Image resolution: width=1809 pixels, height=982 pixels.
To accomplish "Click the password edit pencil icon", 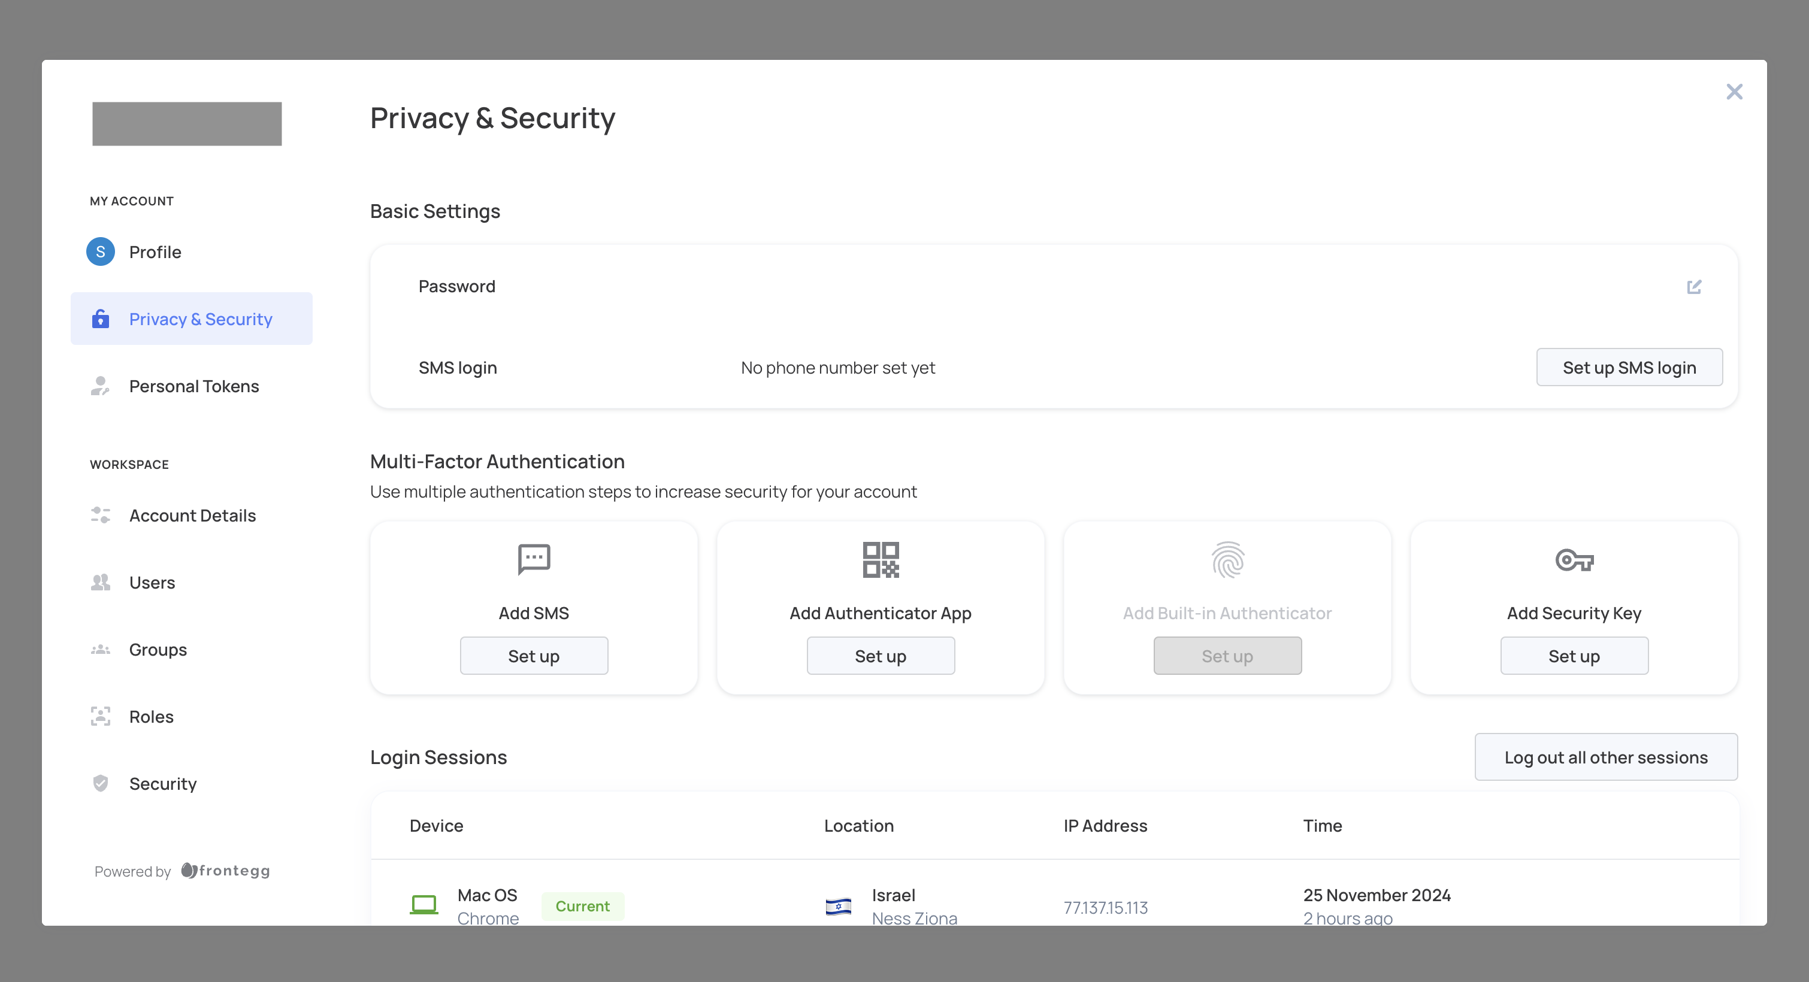I will [1693, 286].
